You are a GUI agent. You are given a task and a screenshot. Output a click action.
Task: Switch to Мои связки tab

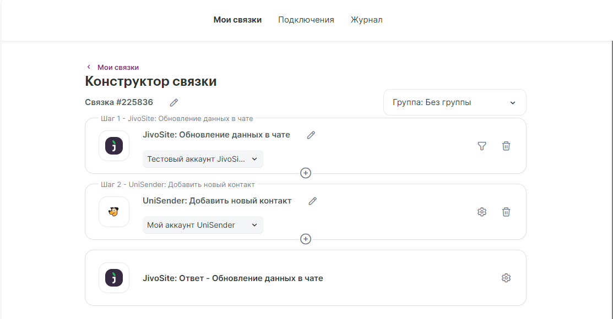[237, 20]
